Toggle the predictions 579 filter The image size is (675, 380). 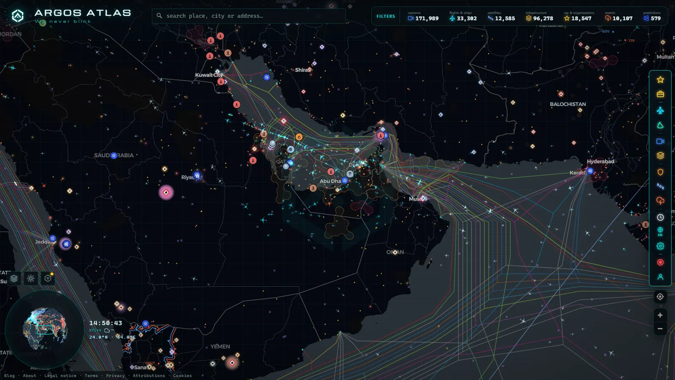click(652, 16)
